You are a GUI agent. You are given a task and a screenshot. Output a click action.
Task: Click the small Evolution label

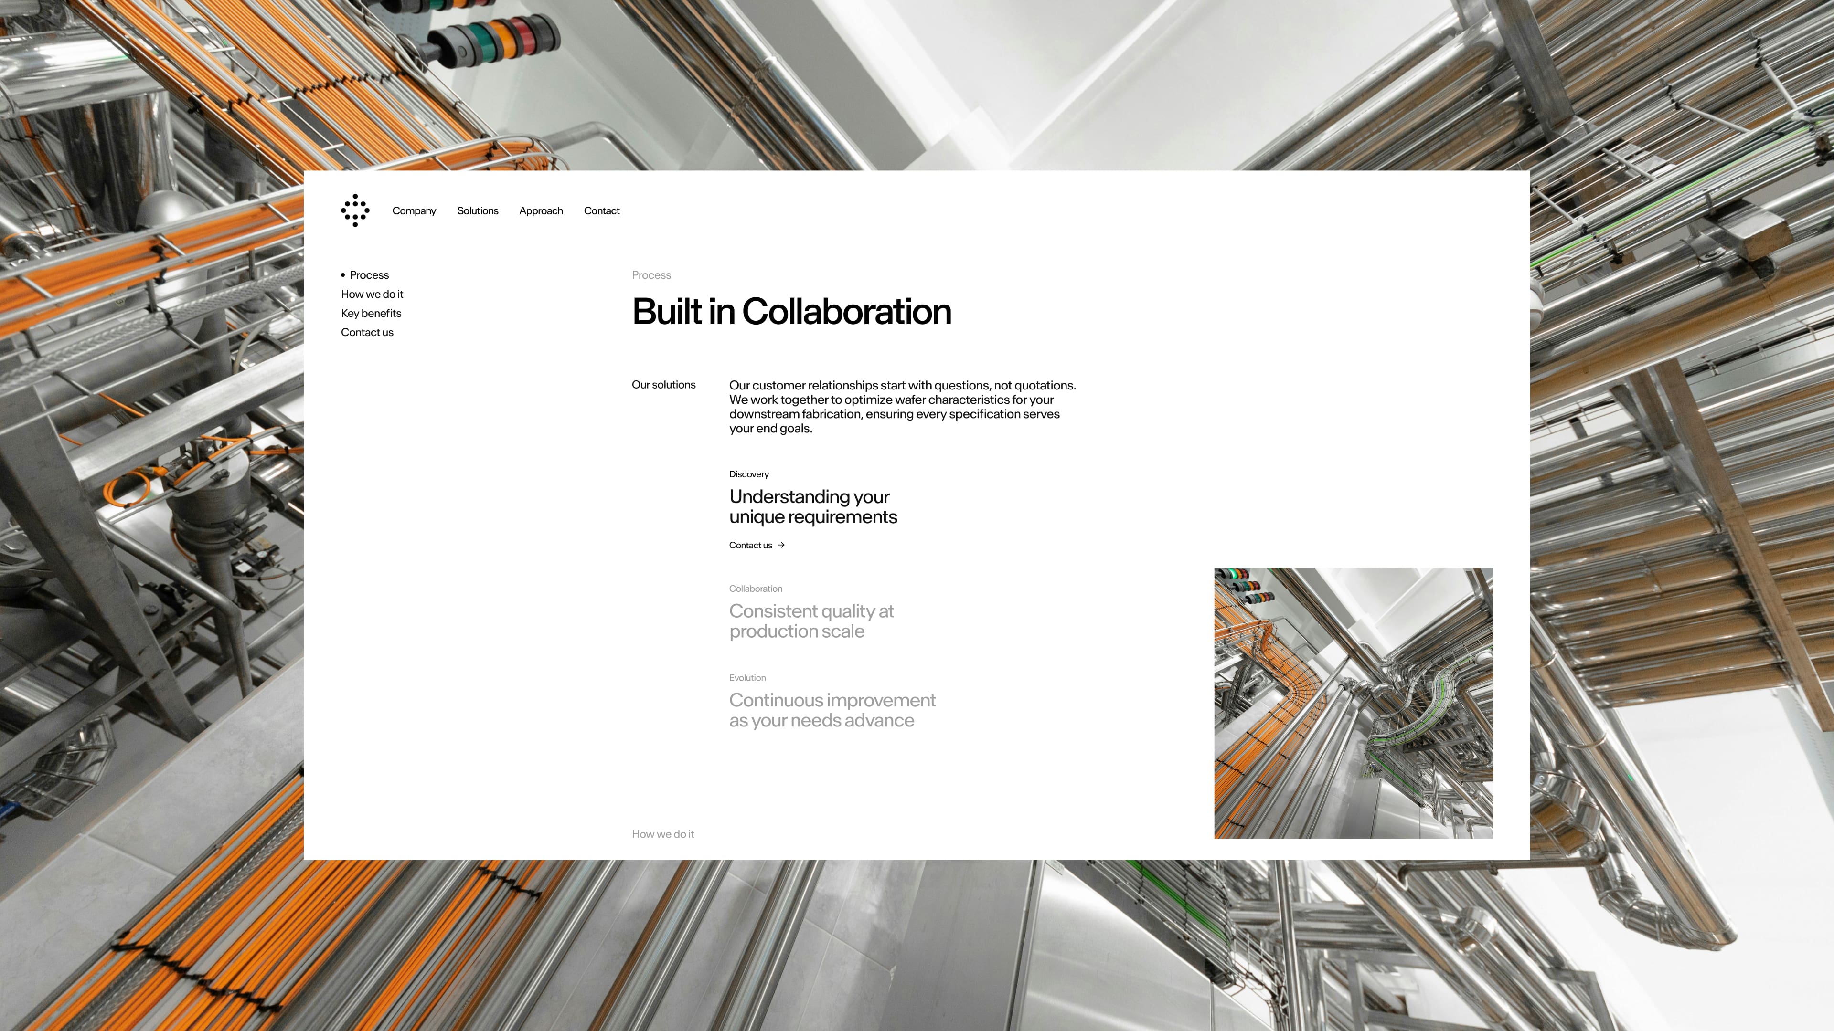747,678
